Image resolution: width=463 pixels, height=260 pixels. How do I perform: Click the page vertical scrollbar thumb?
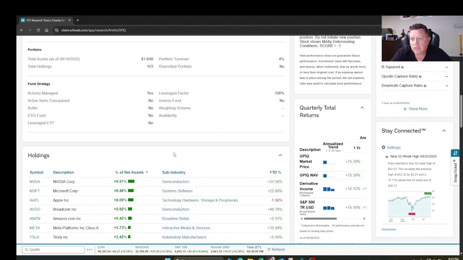click(461, 111)
